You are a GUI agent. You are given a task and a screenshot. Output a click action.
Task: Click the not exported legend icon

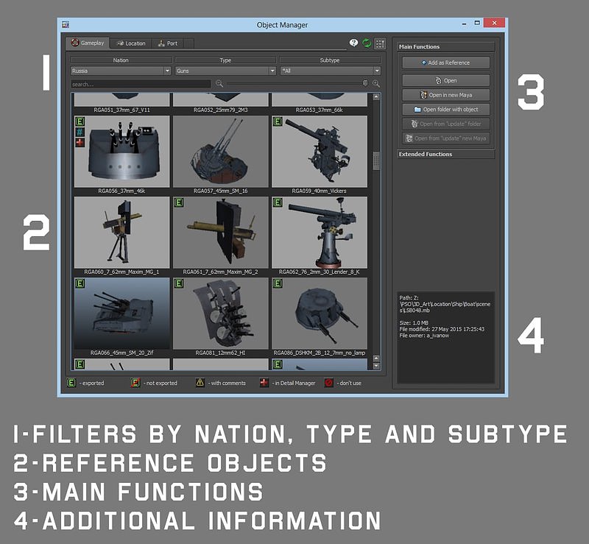click(x=135, y=383)
